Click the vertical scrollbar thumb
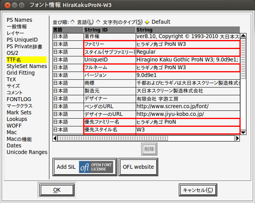This screenshot has height=203, width=255. pyautogui.click(x=243, y=59)
